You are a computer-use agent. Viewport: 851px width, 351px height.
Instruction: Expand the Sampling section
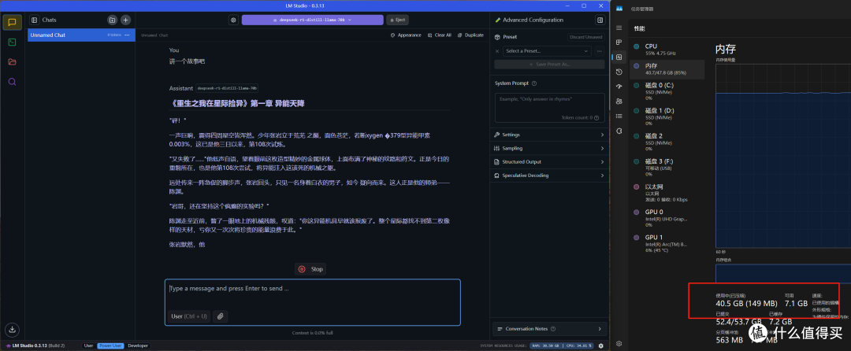point(549,149)
